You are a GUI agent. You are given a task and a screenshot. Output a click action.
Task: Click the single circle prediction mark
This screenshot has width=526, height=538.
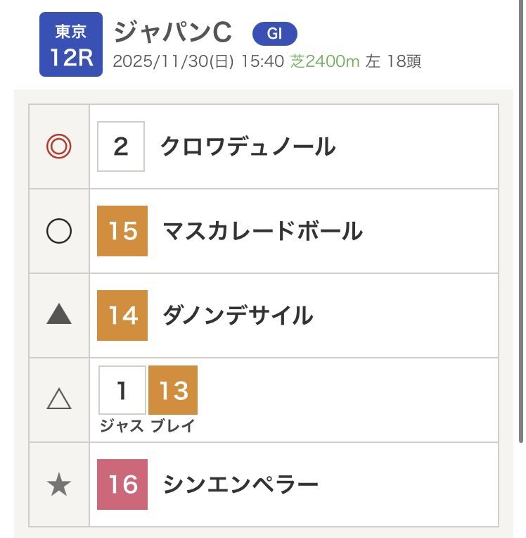59,231
